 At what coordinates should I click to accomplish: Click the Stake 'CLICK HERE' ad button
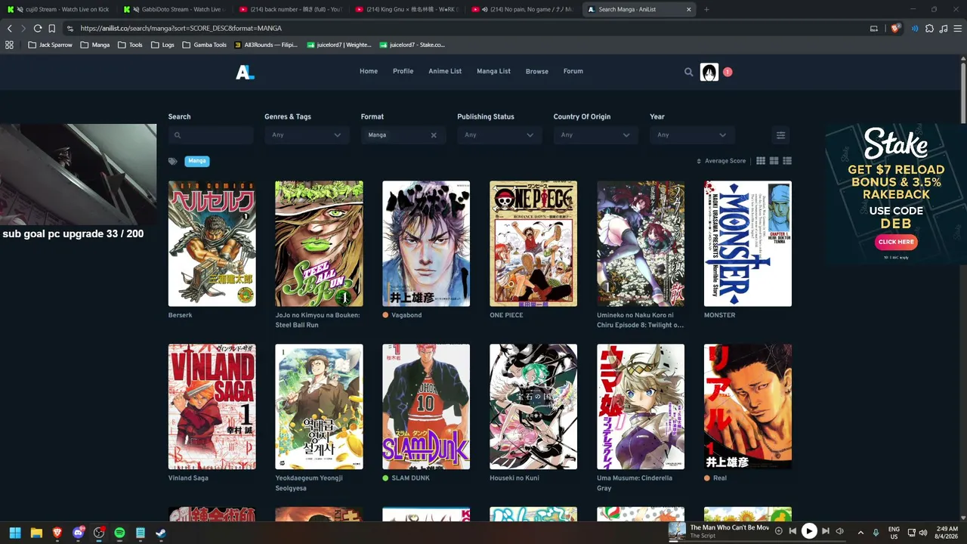[x=896, y=242]
